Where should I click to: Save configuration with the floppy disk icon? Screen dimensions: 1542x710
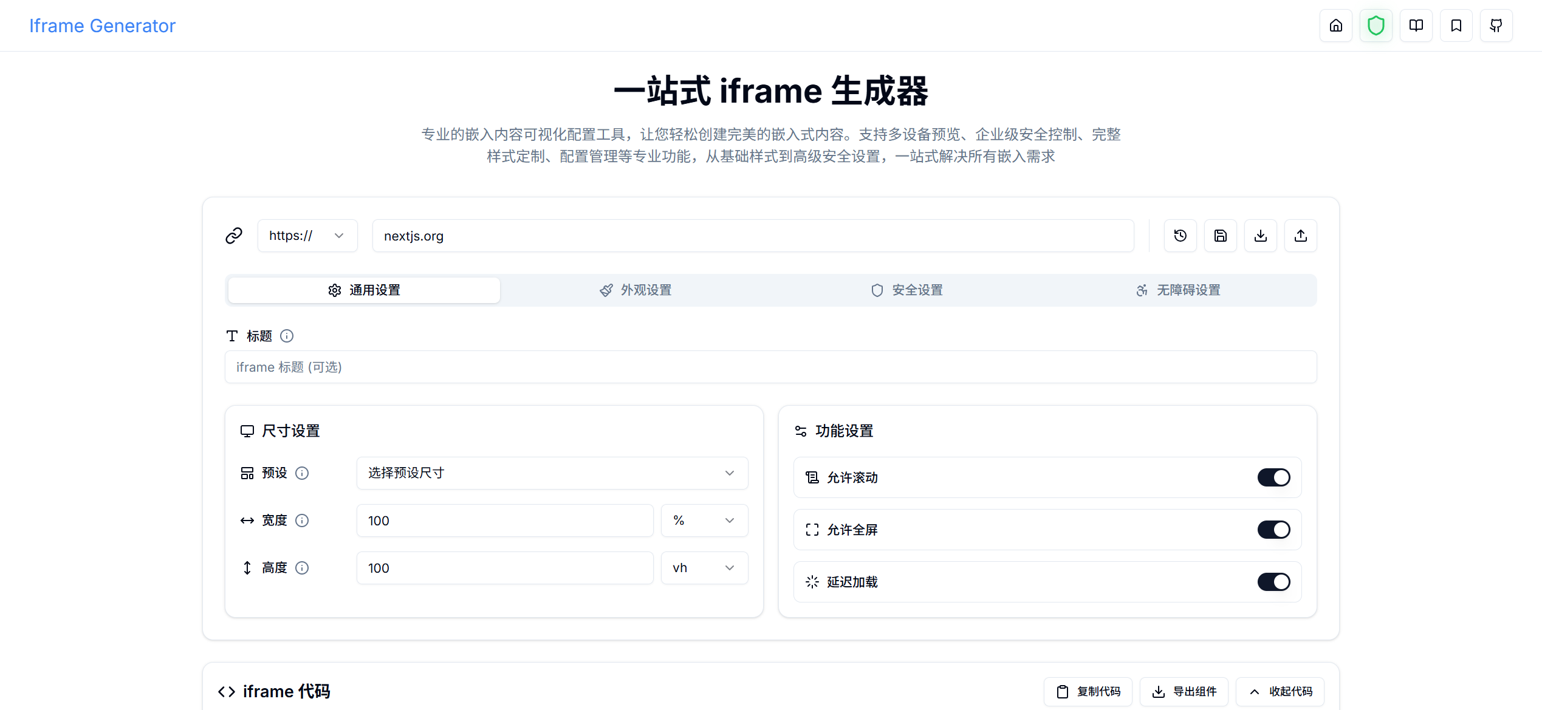tap(1220, 236)
